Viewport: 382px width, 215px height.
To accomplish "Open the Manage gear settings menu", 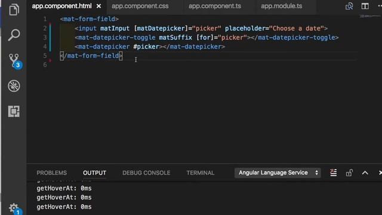I will pos(14,209).
